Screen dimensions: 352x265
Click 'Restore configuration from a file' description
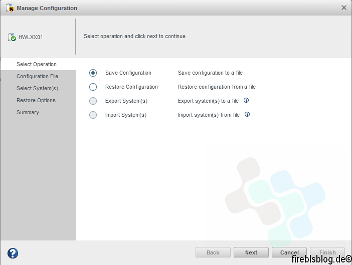click(x=217, y=87)
